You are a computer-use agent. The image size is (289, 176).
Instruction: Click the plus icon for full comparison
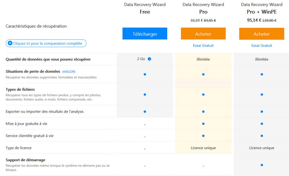(x=10, y=44)
